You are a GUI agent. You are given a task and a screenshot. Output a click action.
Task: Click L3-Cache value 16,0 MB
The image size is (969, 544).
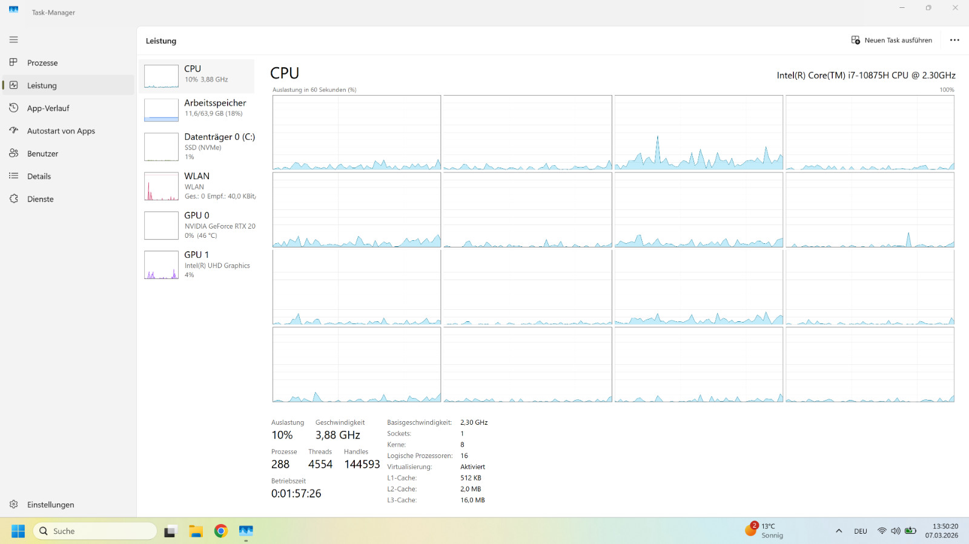point(473,500)
